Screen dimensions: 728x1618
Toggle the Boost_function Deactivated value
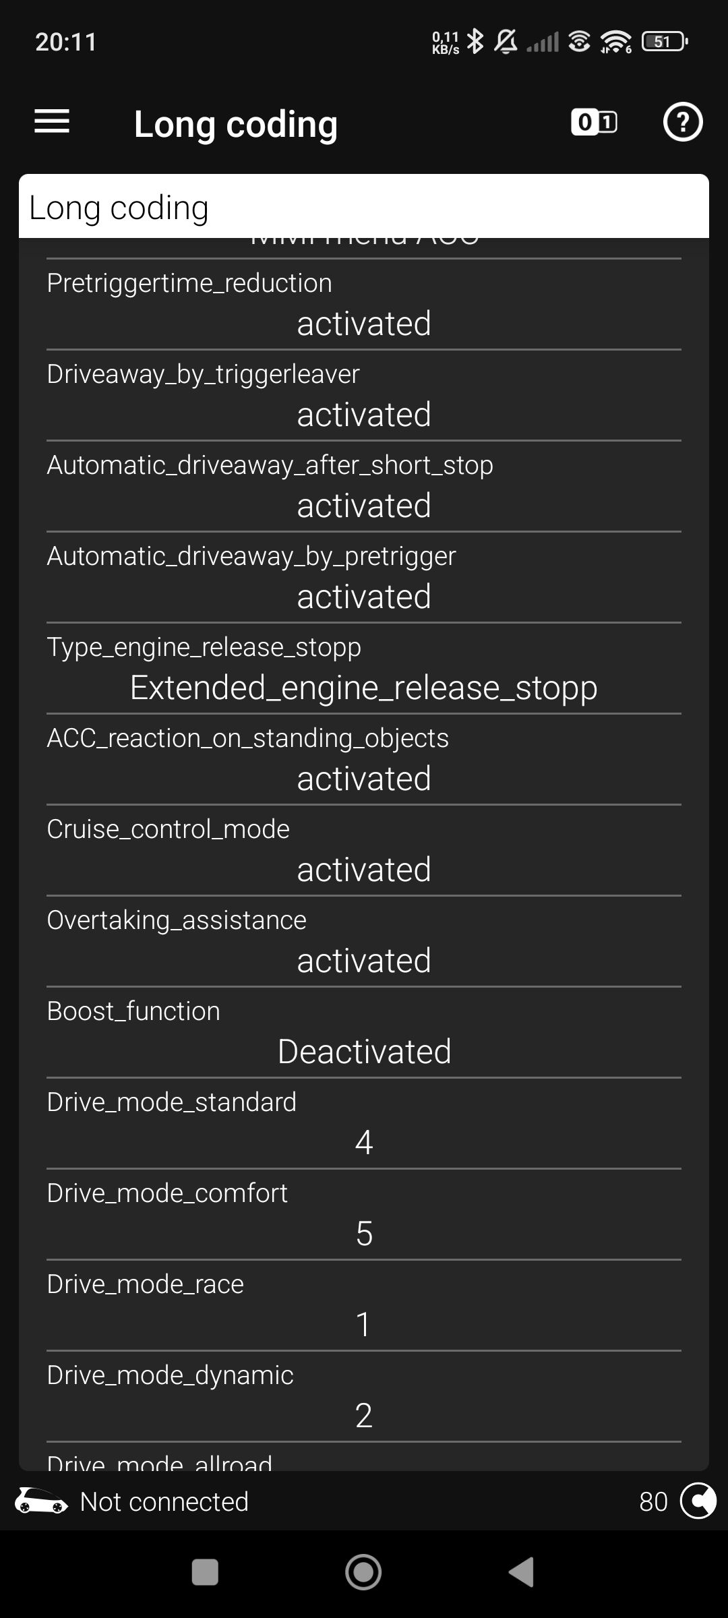(364, 1052)
